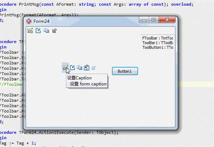Click the copy documents icon in the top toolbar
This screenshot has width=214, height=147.
[46, 31]
